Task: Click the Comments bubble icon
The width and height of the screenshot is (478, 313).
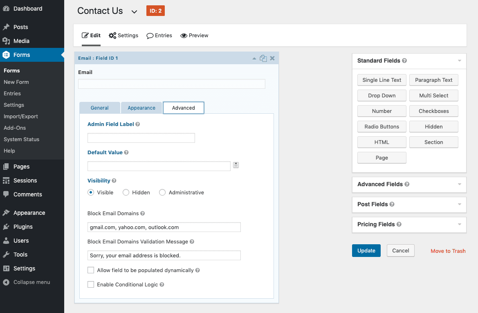Action: [x=6, y=194]
